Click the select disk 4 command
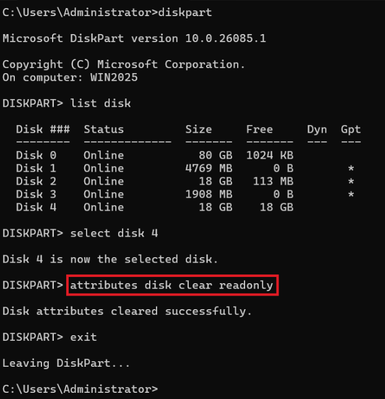Screen dimensions: 385x399 click(114, 233)
